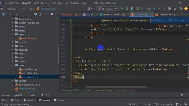Update project with the blue Git arrow

pyautogui.click(x=154, y=9)
